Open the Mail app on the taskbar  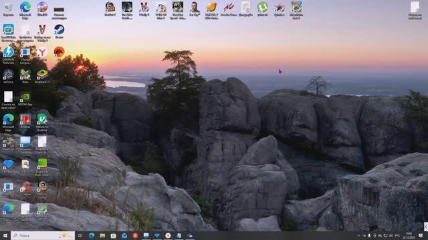click(124, 235)
